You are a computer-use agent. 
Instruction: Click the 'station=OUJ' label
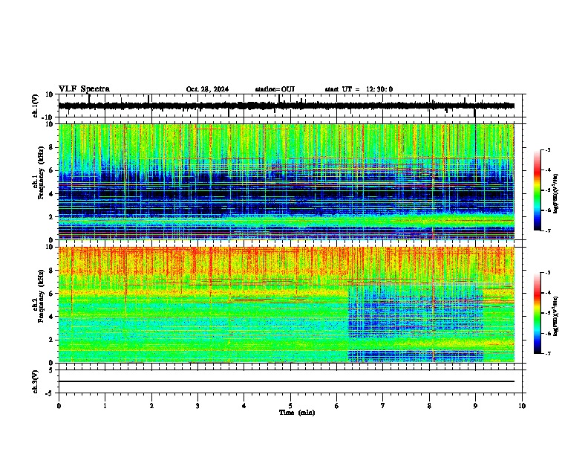click(x=275, y=89)
